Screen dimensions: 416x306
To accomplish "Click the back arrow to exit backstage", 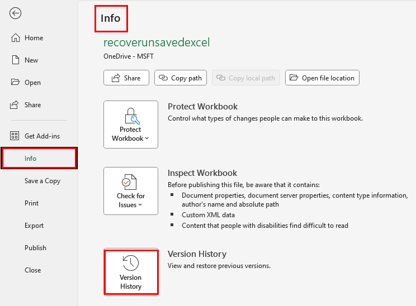I will coord(16,13).
